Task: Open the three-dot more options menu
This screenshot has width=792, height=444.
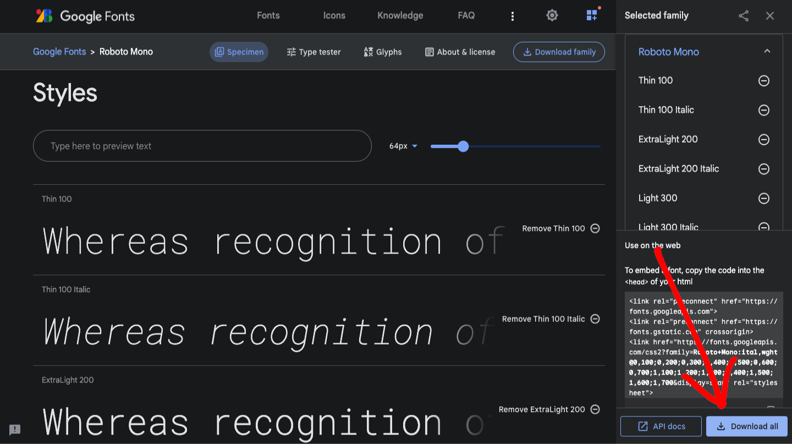Action: [513, 16]
